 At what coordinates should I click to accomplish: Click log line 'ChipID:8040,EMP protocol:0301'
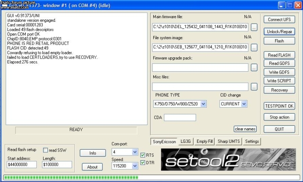[34, 39]
